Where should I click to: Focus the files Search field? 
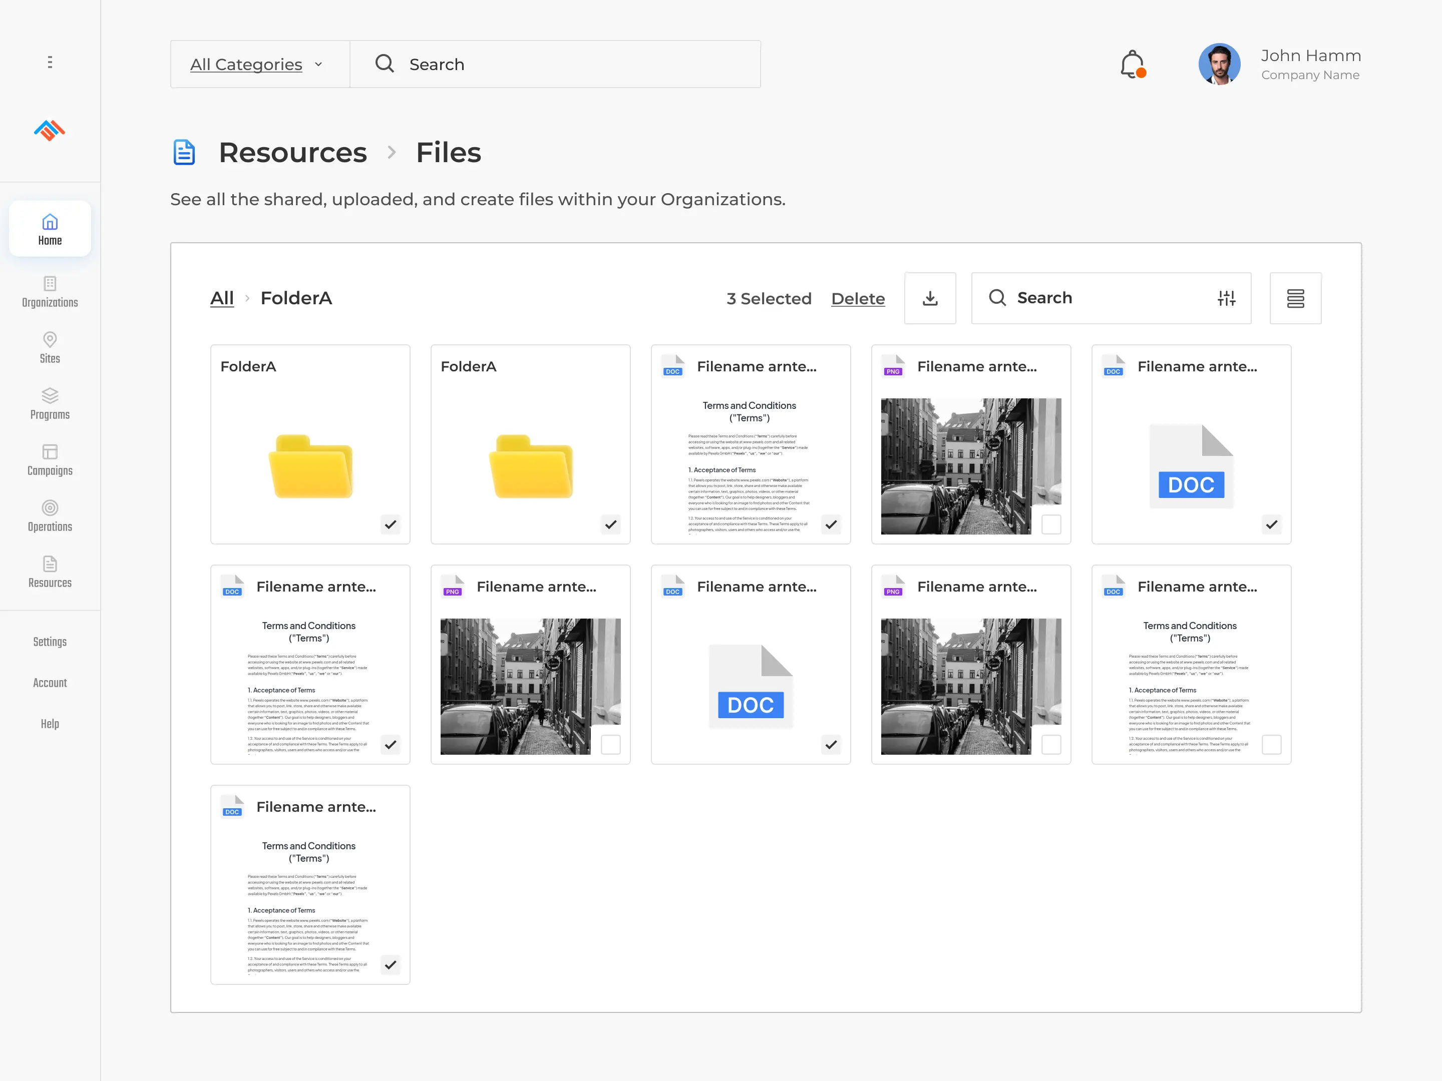[x=1111, y=298]
